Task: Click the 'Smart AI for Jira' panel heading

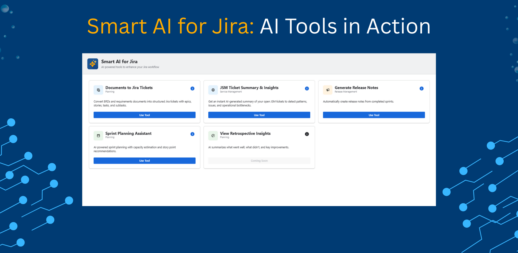Action: click(x=119, y=62)
